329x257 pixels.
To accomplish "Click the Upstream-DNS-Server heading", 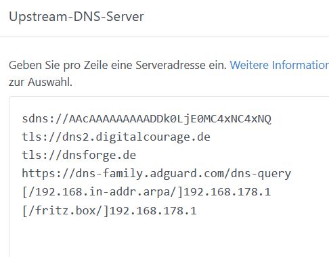I will [76, 17].
